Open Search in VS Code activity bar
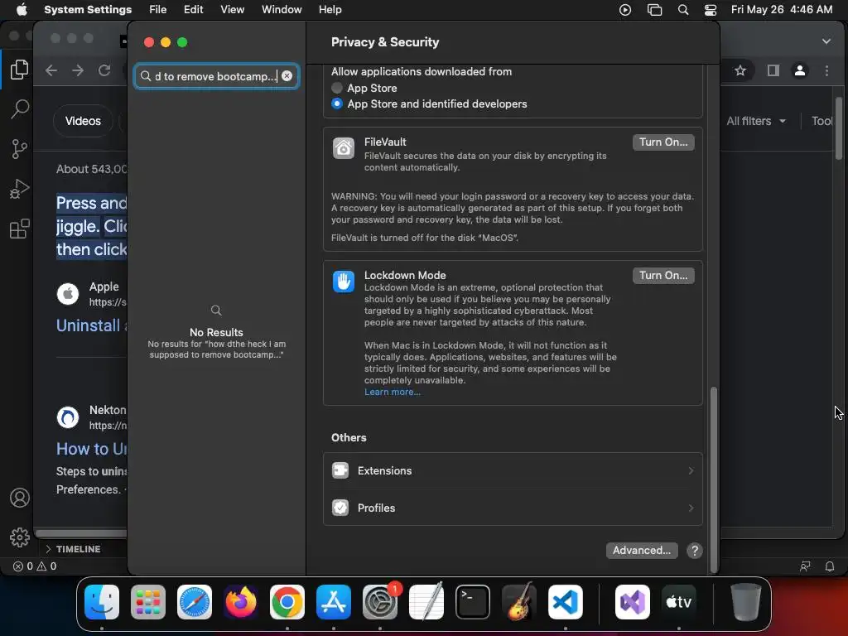Screen dimensions: 848x636 20,108
